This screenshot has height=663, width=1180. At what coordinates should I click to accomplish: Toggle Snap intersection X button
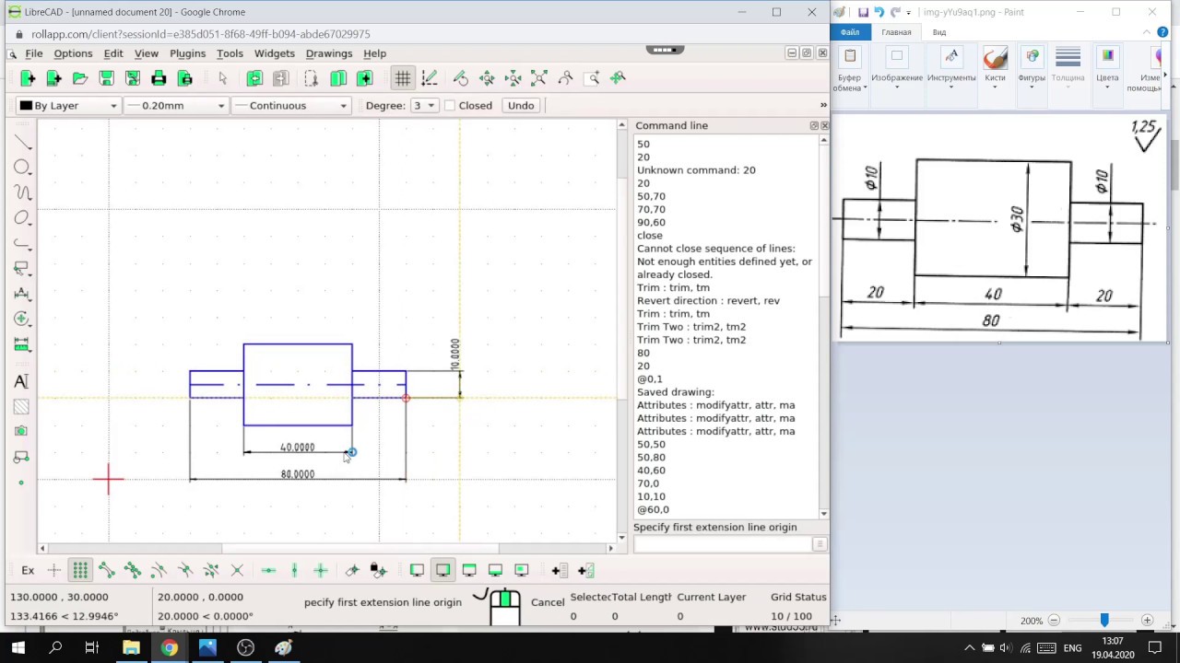pos(237,570)
